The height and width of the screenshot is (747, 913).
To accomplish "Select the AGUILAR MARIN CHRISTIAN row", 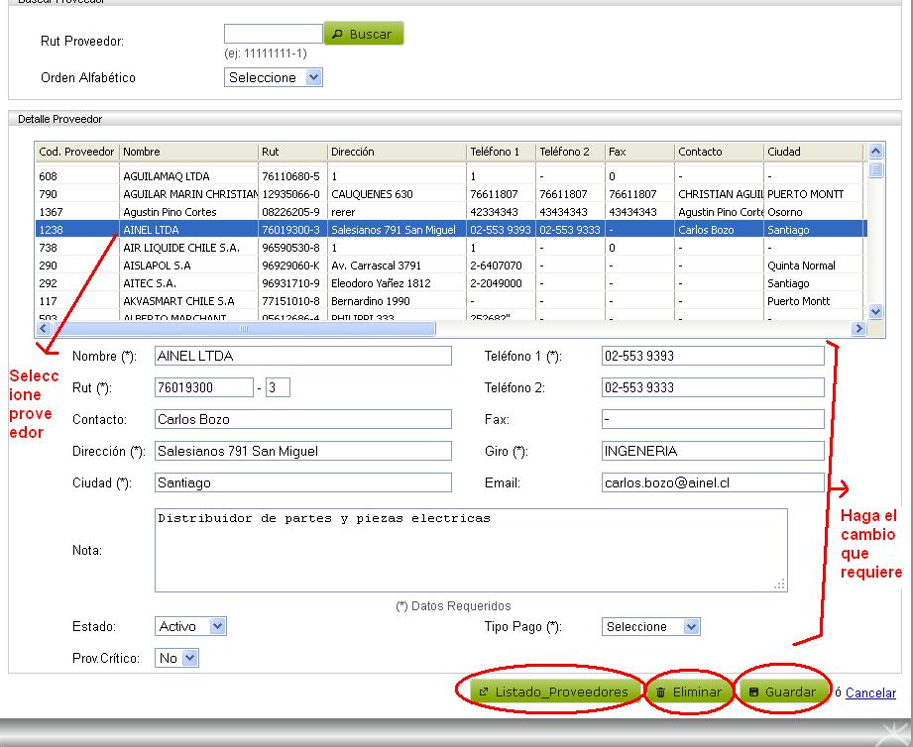I will 451,194.
